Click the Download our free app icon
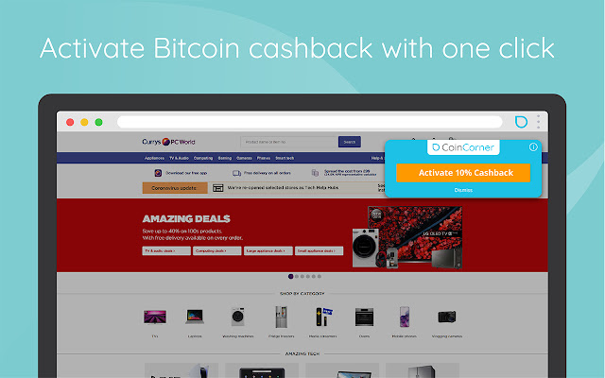 click(158, 173)
